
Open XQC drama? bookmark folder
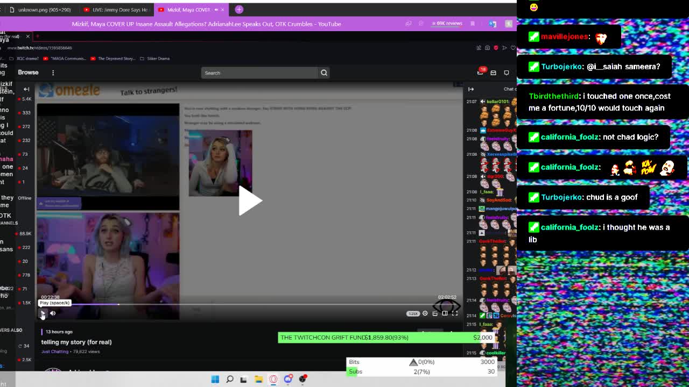tap(24, 59)
